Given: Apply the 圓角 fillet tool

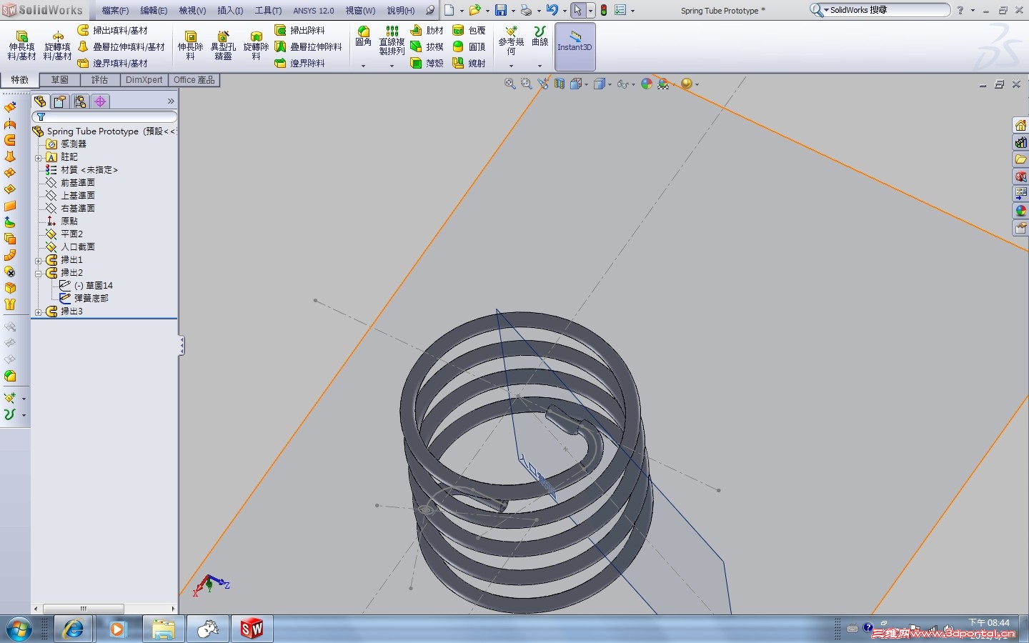Looking at the screenshot, I should pyautogui.click(x=364, y=36).
